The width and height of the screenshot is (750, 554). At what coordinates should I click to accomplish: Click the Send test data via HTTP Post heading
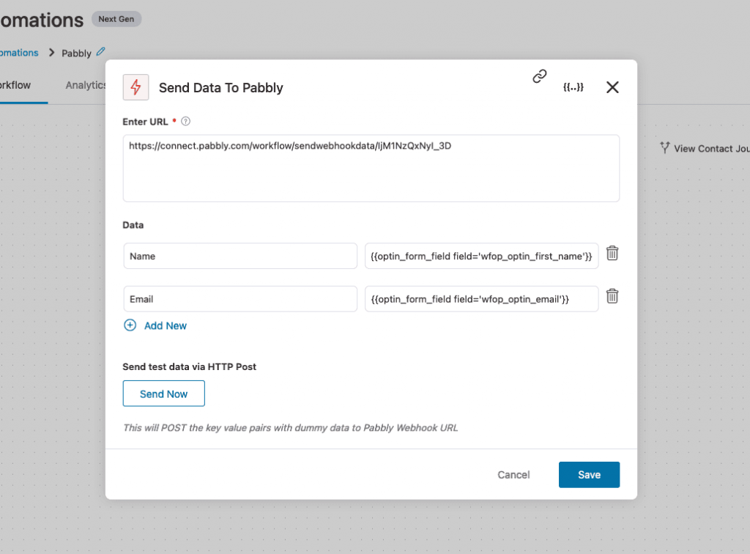(x=190, y=367)
